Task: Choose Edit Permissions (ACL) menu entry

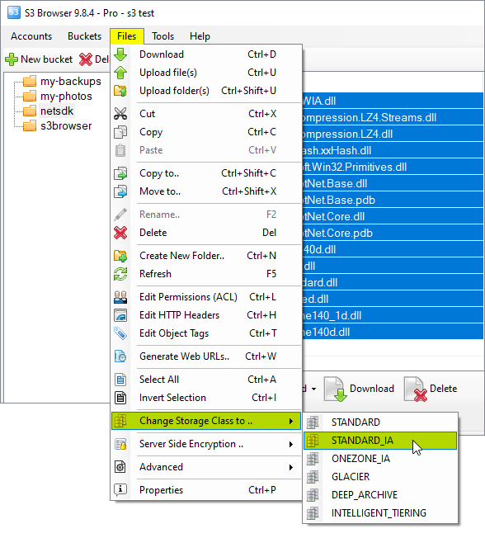Action: (206, 297)
